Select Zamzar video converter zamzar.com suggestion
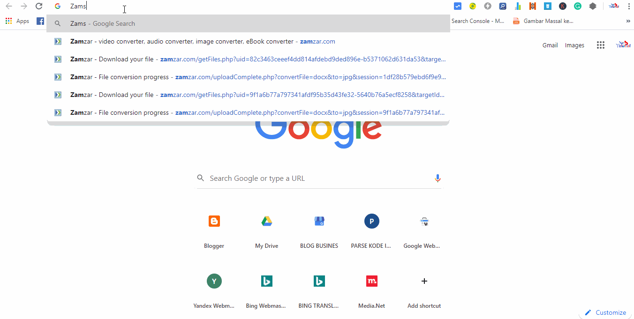Screen dimensions: 634x319 [x=248, y=41]
